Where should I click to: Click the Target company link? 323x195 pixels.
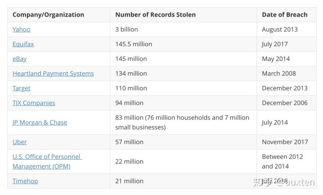tap(22, 88)
